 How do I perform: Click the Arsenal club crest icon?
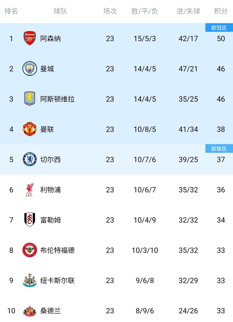click(x=30, y=38)
